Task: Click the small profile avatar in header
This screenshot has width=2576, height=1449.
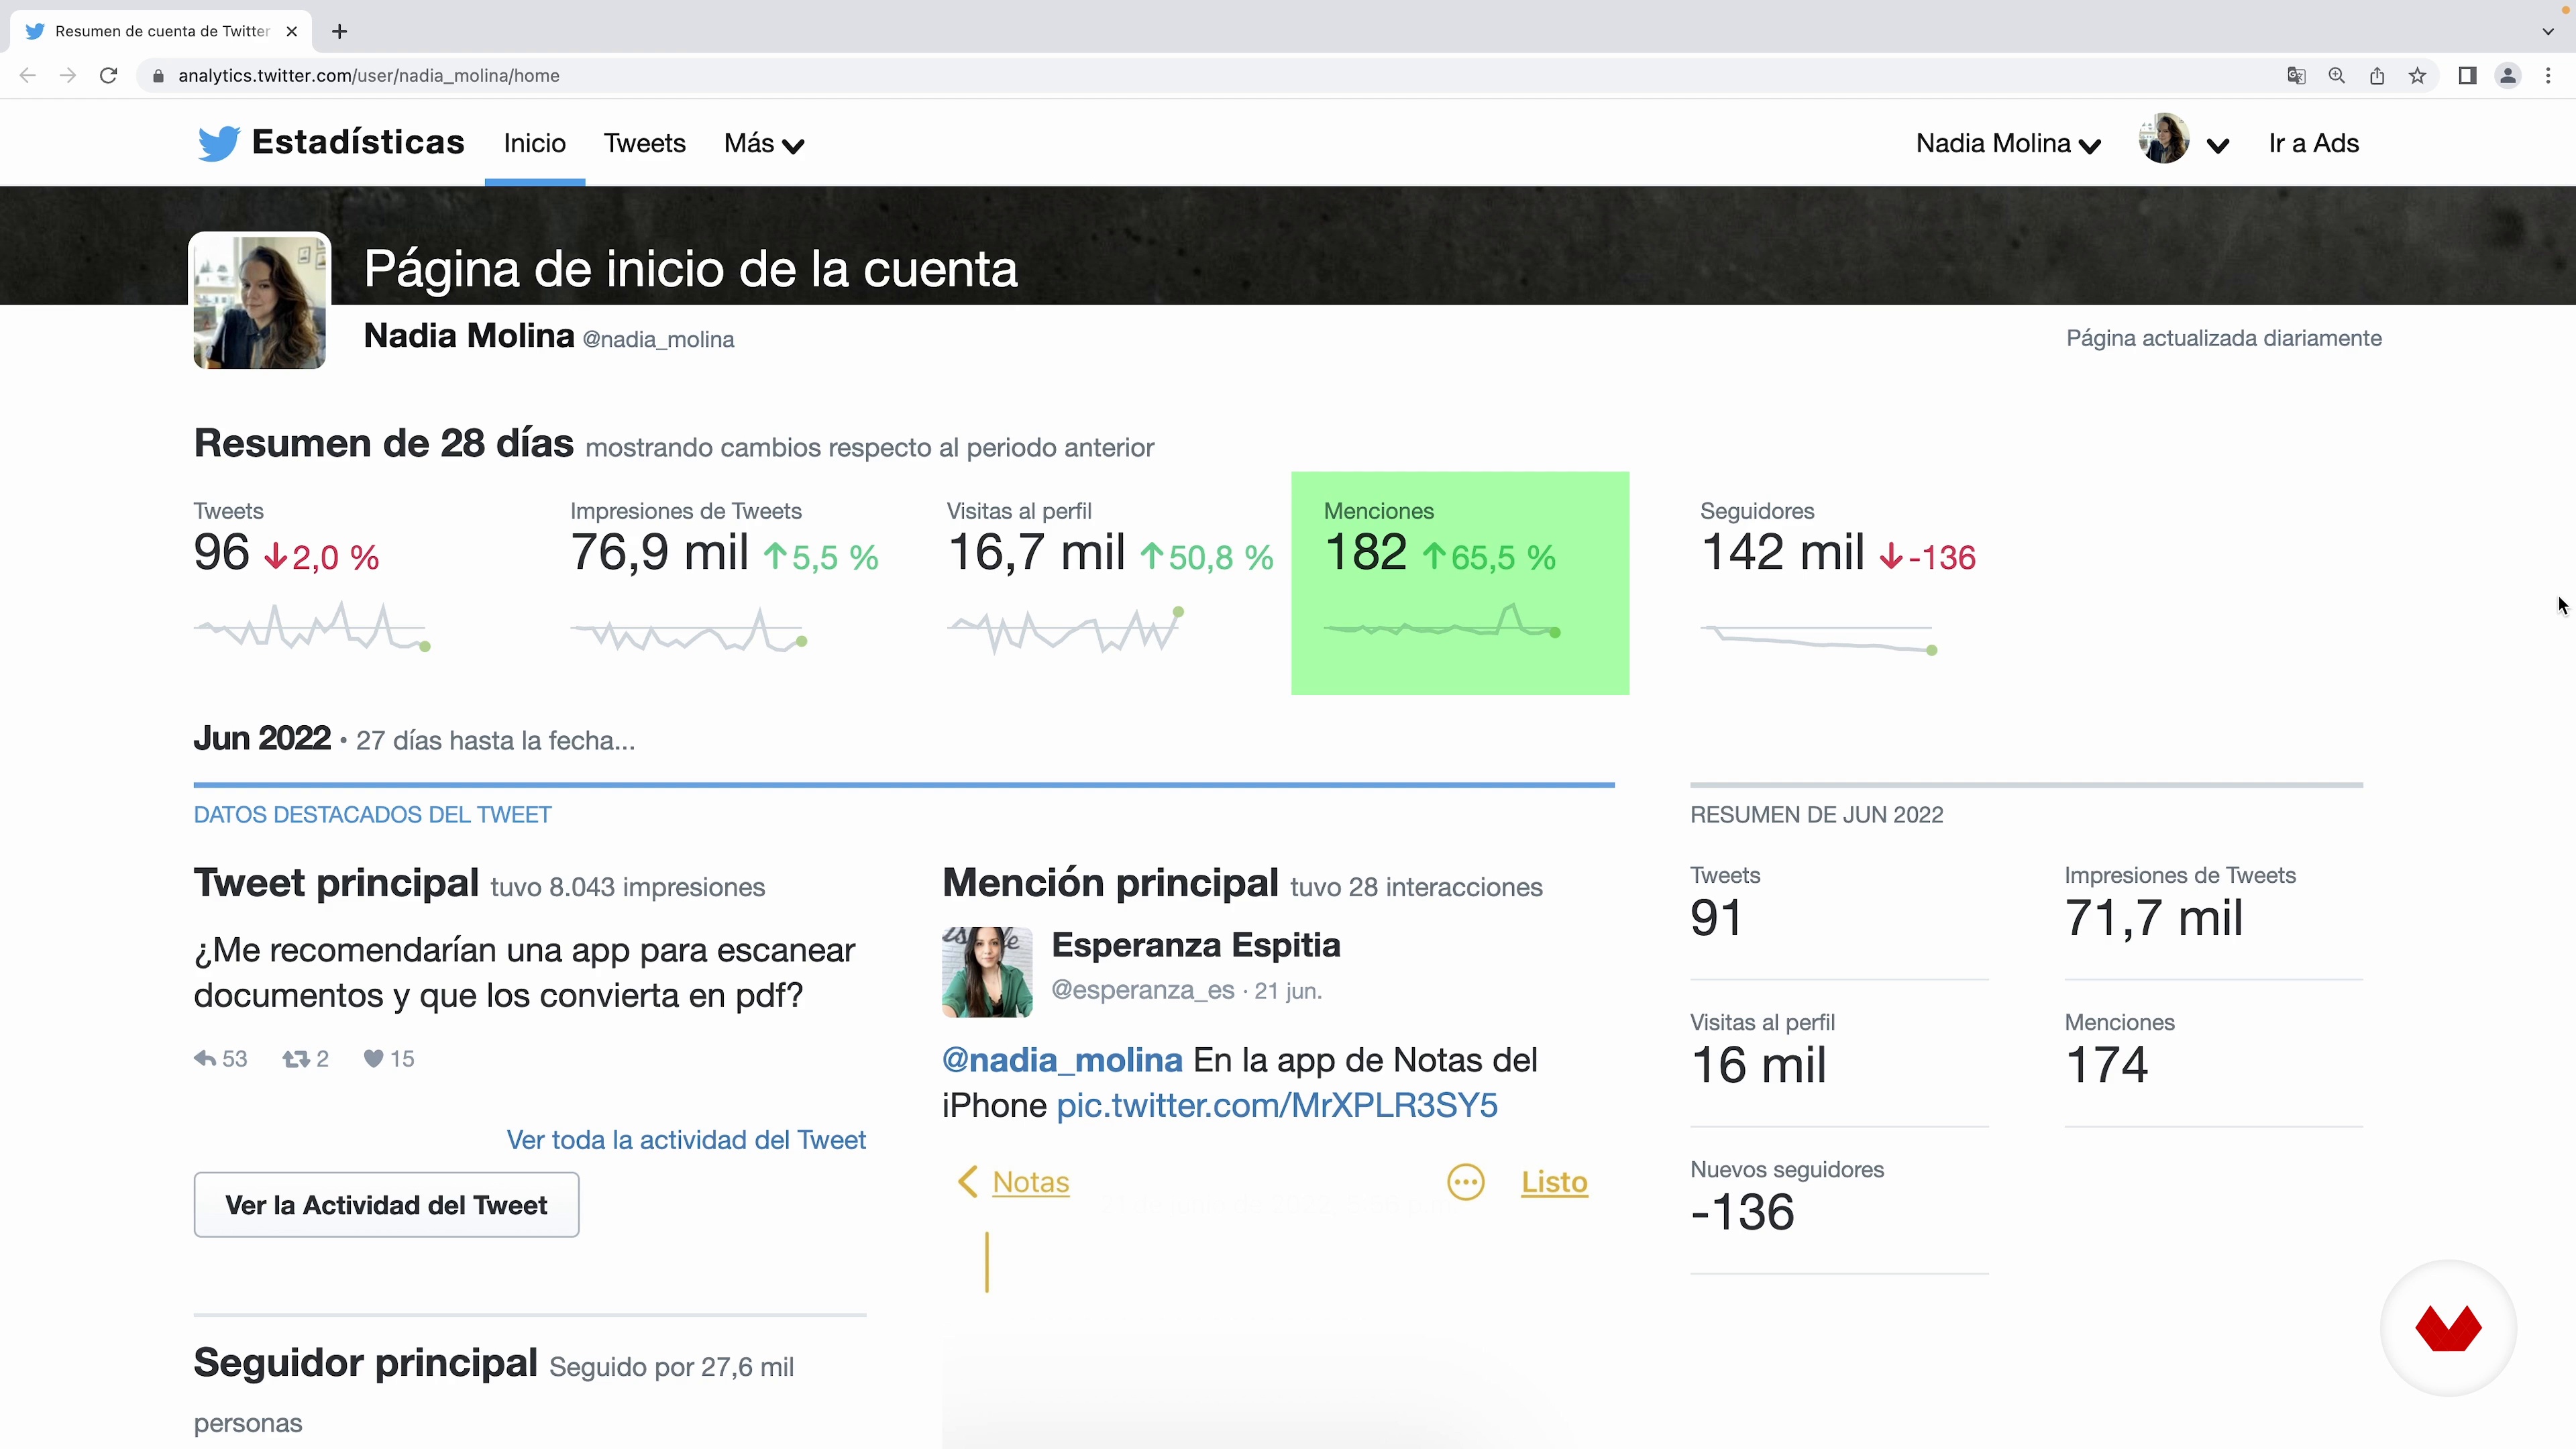Action: tap(2164, 139)
